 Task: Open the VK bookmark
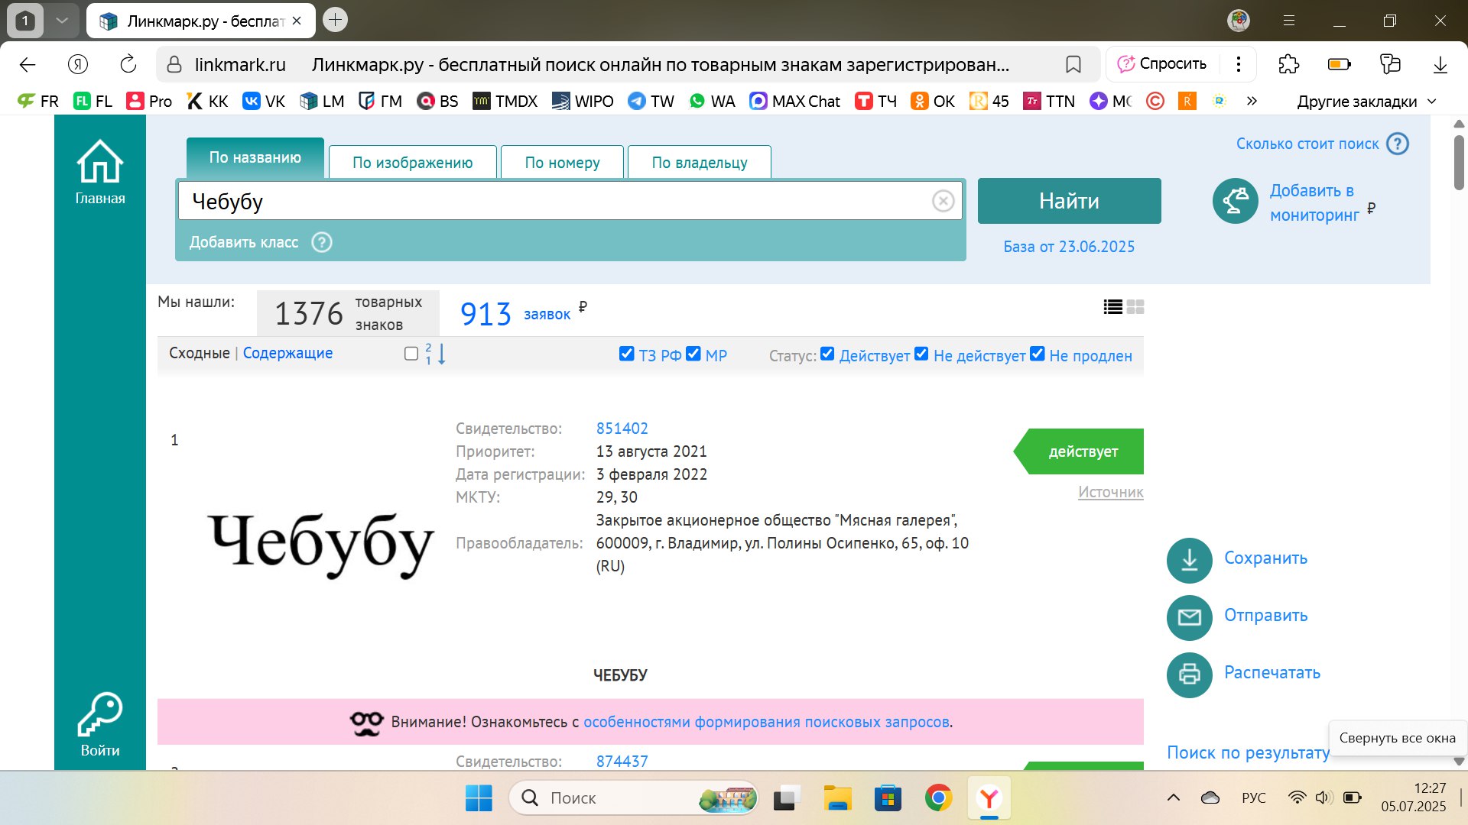(263, 101)
